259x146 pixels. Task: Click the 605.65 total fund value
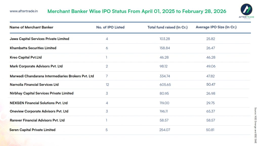[165, 85]
